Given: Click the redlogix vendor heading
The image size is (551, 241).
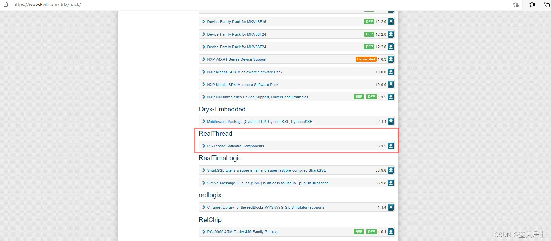Looking at the screenshot, I should click(x=210, y=195).
